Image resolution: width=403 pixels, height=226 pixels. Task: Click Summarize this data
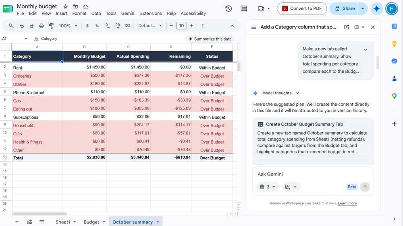(210, 39)
